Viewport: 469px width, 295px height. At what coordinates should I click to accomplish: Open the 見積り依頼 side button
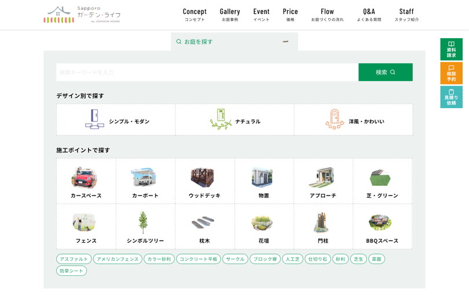pyautogui.click(x=451, y=97)
